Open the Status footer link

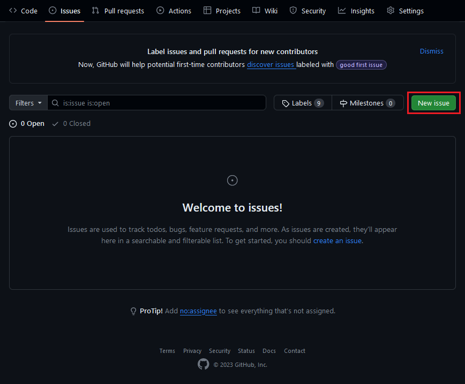(246, 351)
